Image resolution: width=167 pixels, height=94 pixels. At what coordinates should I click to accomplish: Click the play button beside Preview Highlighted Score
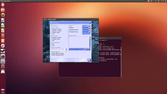87,49
